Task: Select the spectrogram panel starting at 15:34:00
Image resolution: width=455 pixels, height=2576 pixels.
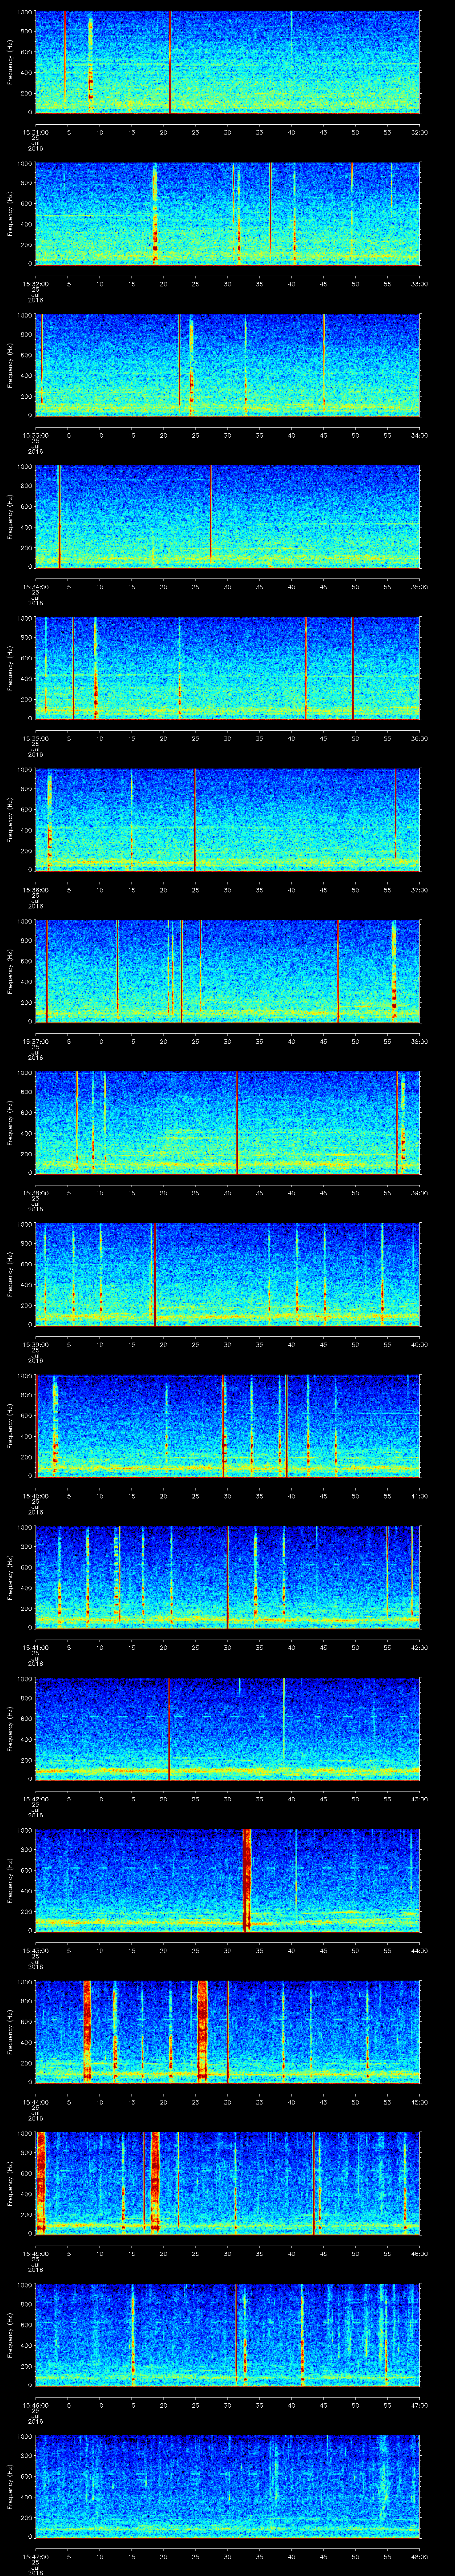Action: pyautogui.click(x=228, y=517)
